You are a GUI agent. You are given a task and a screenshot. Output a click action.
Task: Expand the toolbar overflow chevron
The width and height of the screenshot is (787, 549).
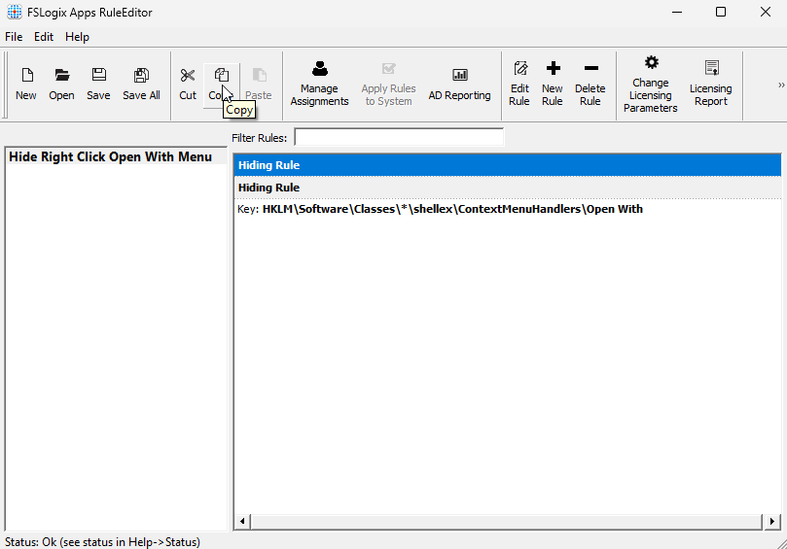(x=780, y=85)
